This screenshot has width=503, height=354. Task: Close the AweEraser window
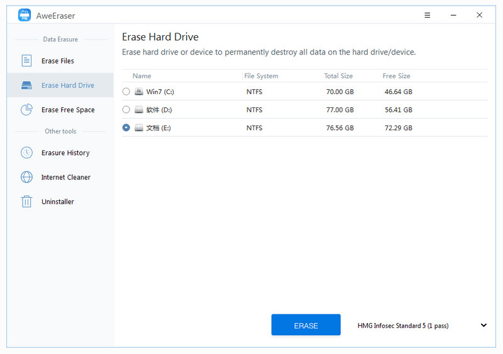click(x=479, y=15)
